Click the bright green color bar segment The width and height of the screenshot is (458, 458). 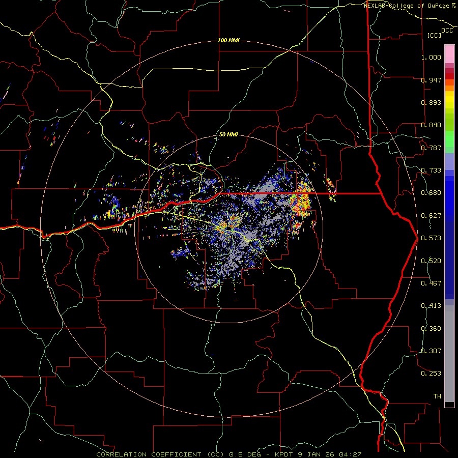click(x=449, y=139)
